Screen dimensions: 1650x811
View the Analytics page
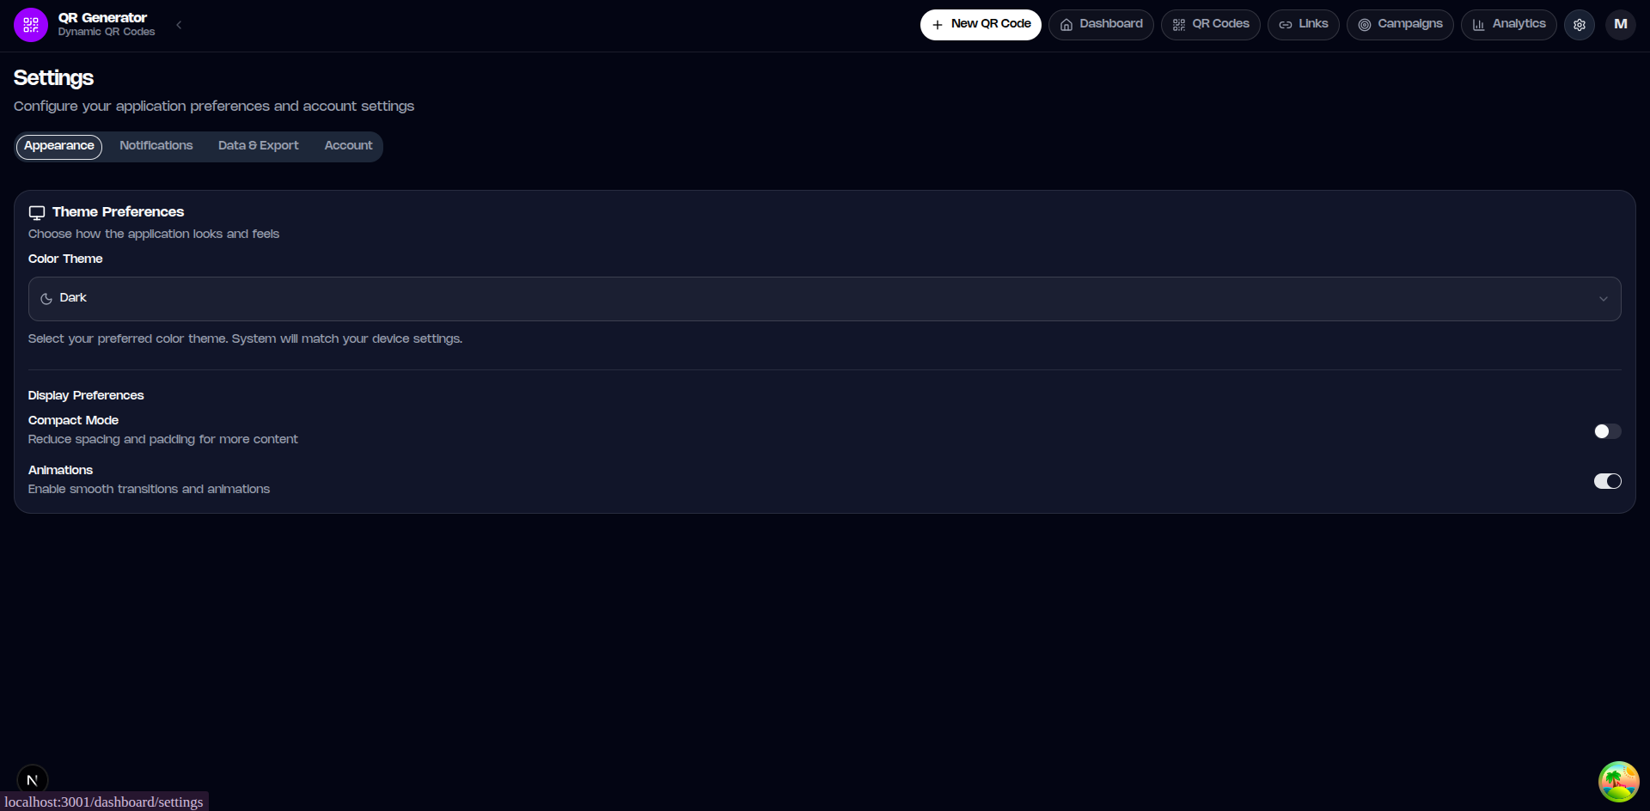coord(1508,25)
